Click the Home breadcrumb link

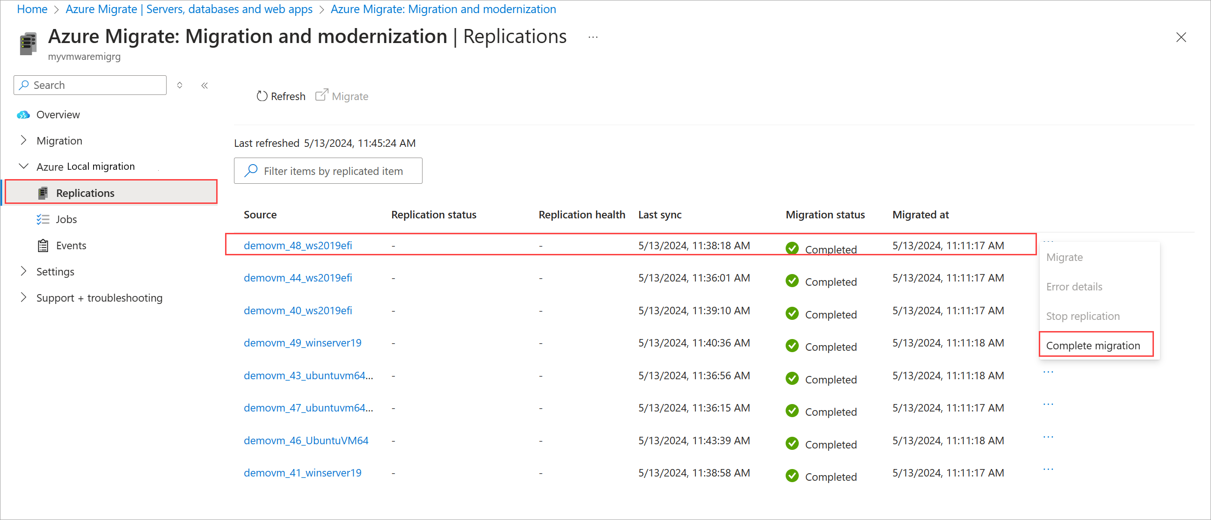pos(32,9)
